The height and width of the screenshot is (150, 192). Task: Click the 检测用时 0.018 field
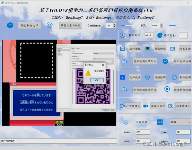(149, 35)
